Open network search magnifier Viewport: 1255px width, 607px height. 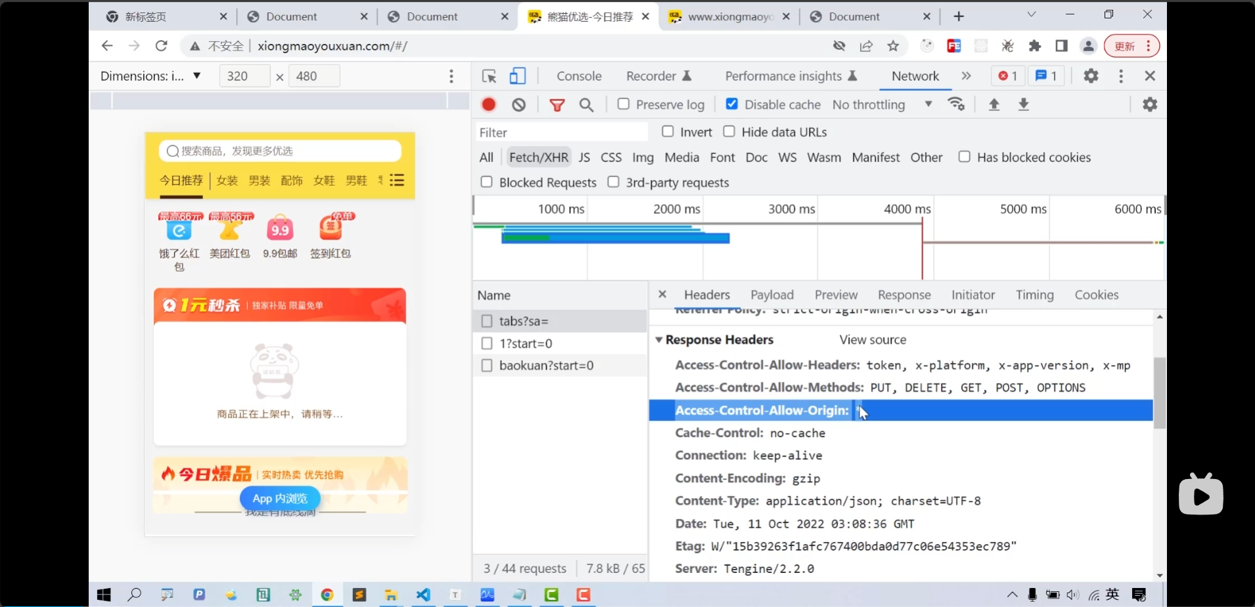tap(586, 104)
